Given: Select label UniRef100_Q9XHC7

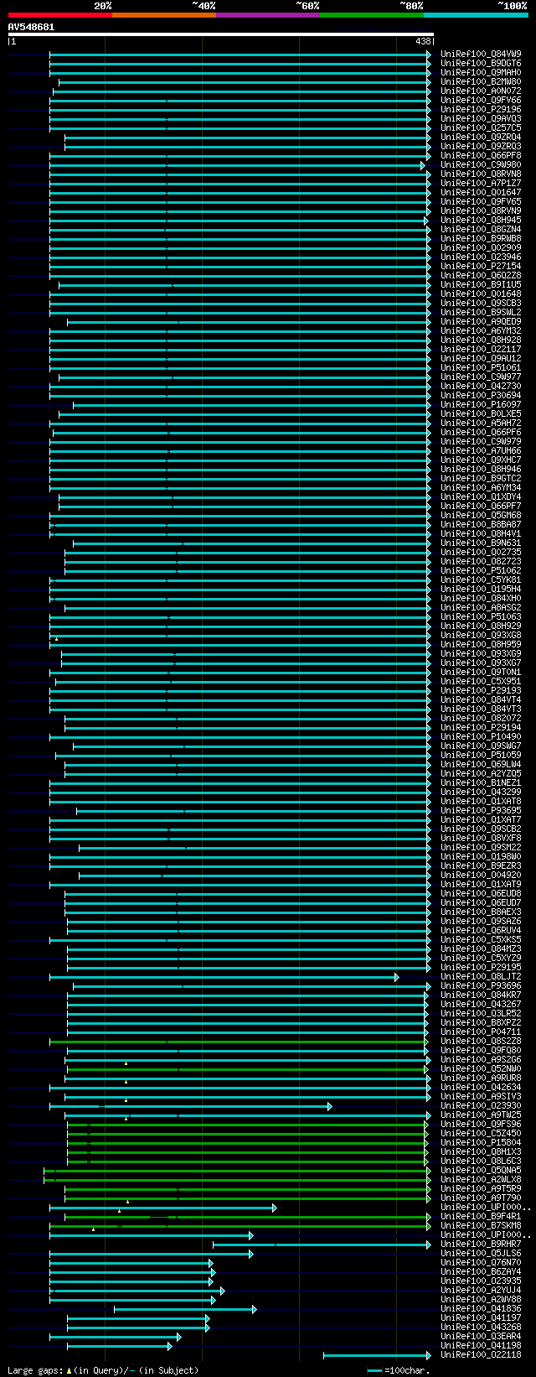Looking at the screenshot, I should (481, 460).
